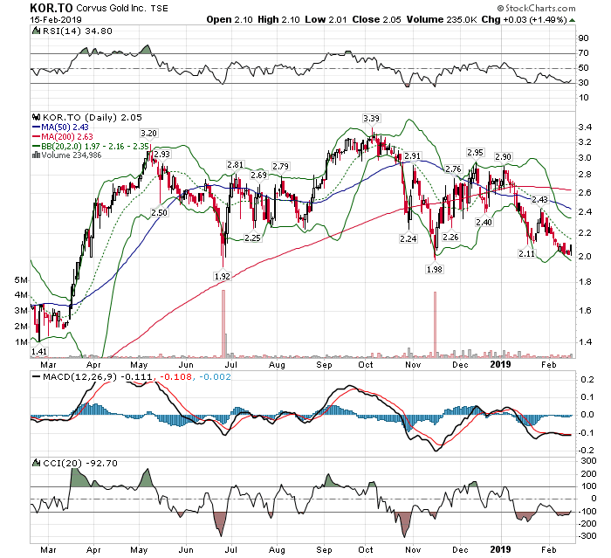
Task: Click the 5M volume axis label
Action: click(x=21, y=280)
